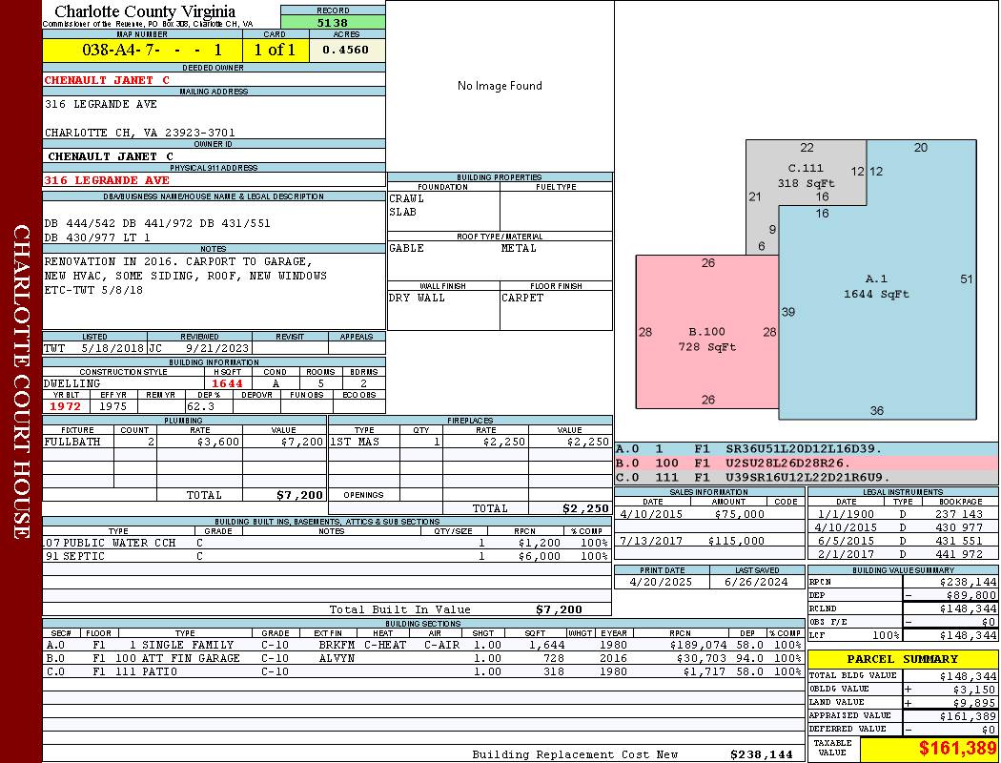Screen dimensions: 1001x763
Task: Click the '1 of 1' card indicator
Action: point(276,50)
